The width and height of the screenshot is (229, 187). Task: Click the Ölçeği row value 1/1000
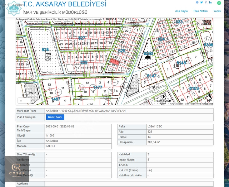coord(50,136)
